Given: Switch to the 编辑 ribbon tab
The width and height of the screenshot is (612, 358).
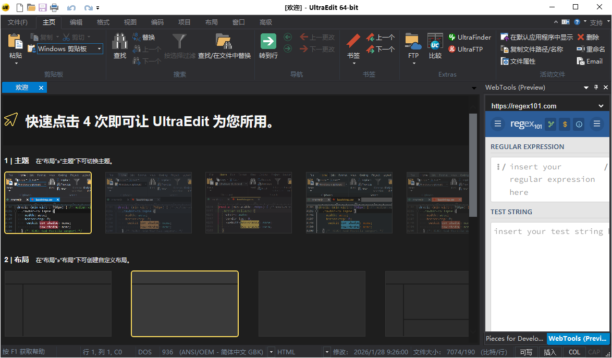Looking at the screenshot, I should [x=75, y=22].
